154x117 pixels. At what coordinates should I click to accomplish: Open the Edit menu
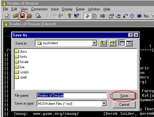click(14, 9)
